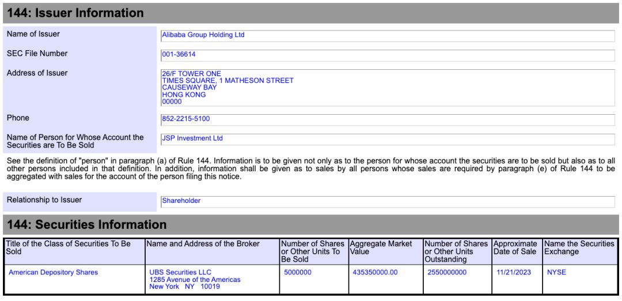Click the 2550000000 outstanding shares value
The height and width of the screenshot is (301, 622).
point(447,273)
